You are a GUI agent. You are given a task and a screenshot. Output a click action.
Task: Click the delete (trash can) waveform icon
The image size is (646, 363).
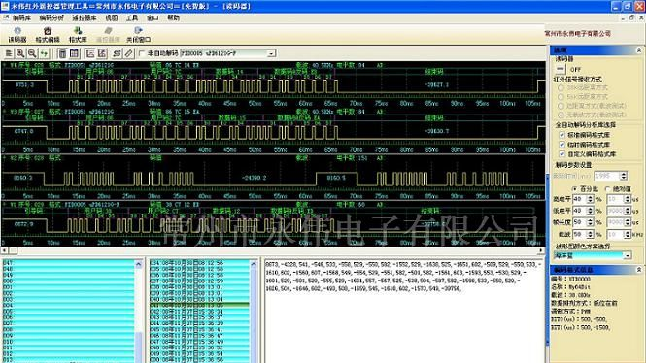62,53
